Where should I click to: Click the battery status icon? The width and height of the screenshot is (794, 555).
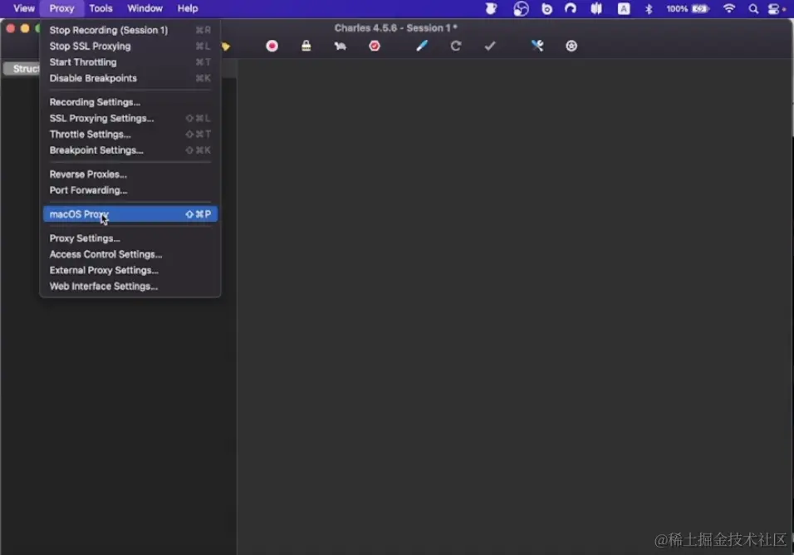701,8
